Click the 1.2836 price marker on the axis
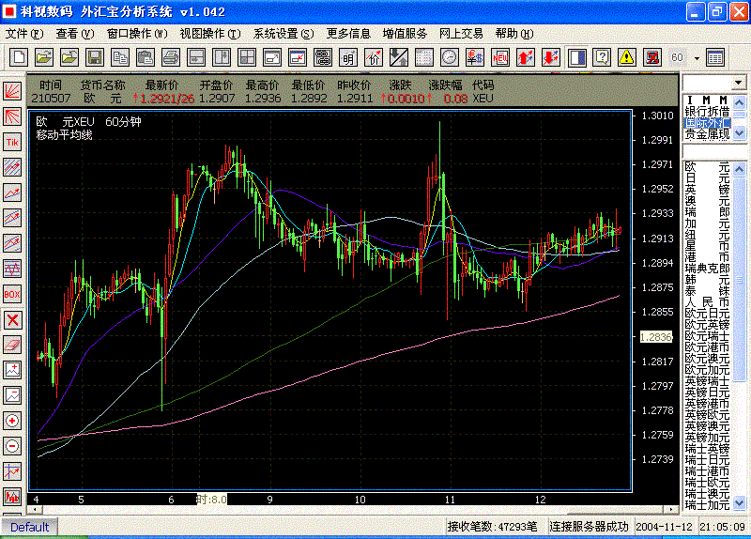 (x=656, y=337)
